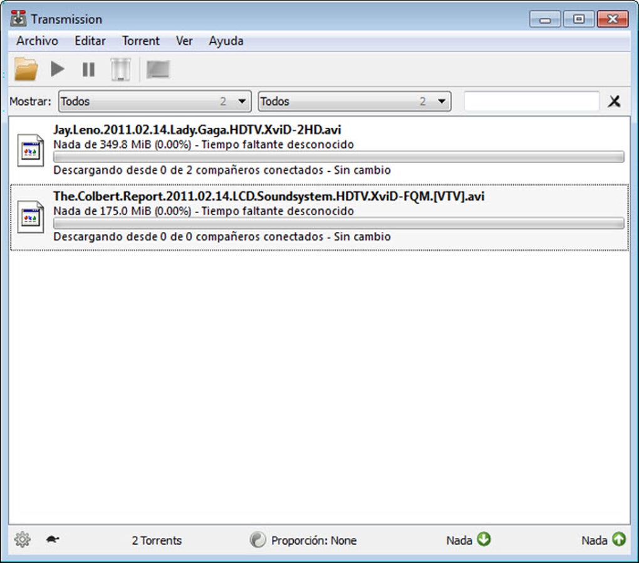Image resolution: width=639 pixels, height=563 pixels.
Task: Click 'Nada de 349.8 MiB' status text
Action: tap(204, 144)
